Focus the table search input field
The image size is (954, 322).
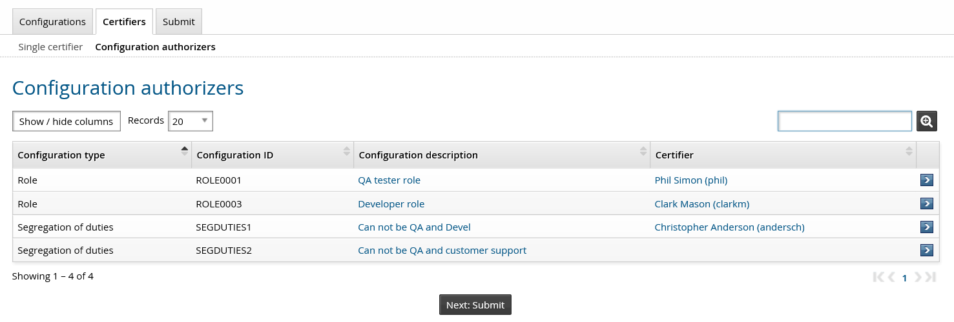pyautogui.click(x=844, y=121)
